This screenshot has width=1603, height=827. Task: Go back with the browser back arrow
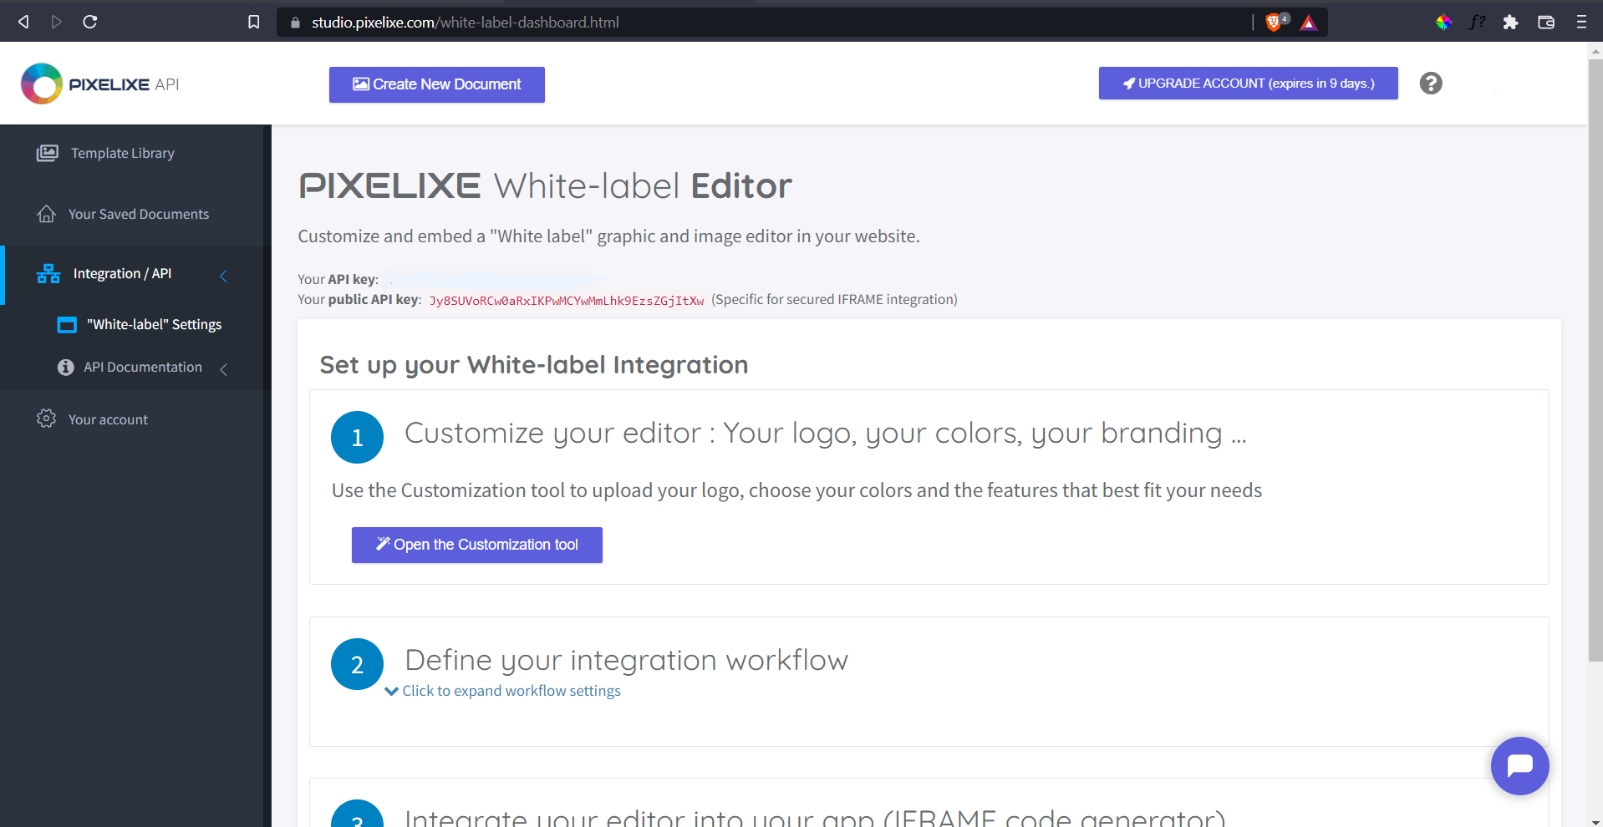23,22
